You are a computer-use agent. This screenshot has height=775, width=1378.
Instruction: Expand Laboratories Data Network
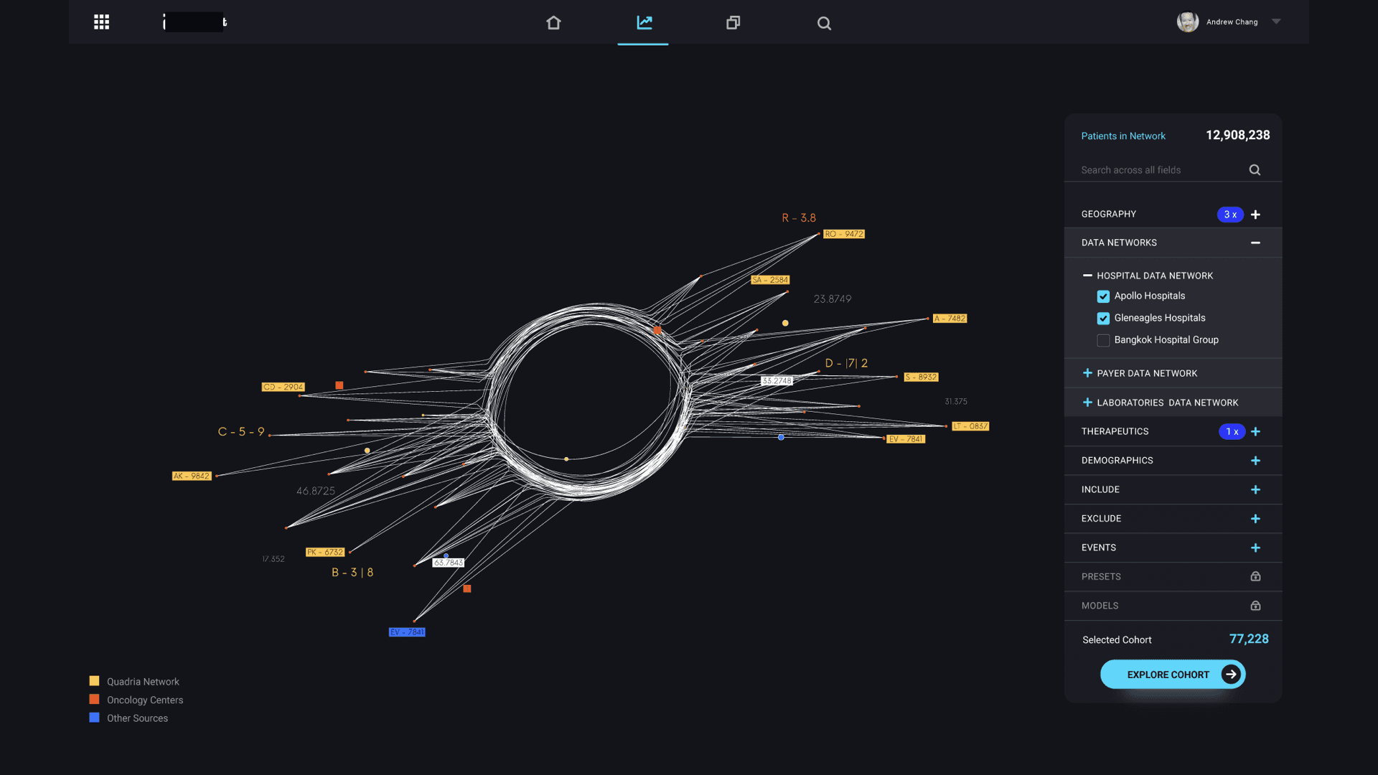pos(1087,403)
